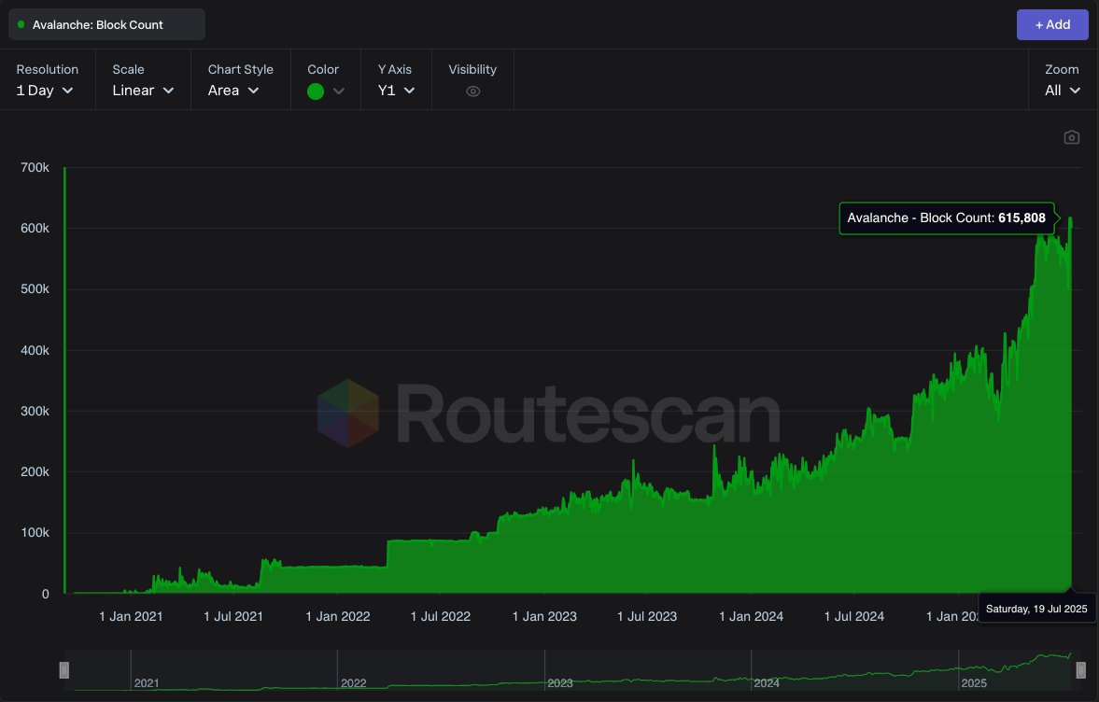The height and width of the screenshot is (702, 1099).
Task: Toggle series visibility eye icon
Action: [473, 91]
